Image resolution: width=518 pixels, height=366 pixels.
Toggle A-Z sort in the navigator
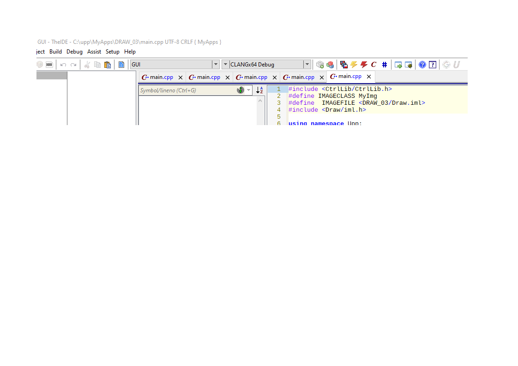(x=260, y=90)
